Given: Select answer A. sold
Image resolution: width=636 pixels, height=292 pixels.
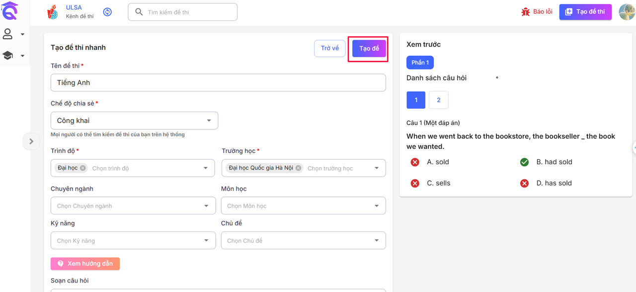Looking at the screenshot, I should click(x=415, y=162).
